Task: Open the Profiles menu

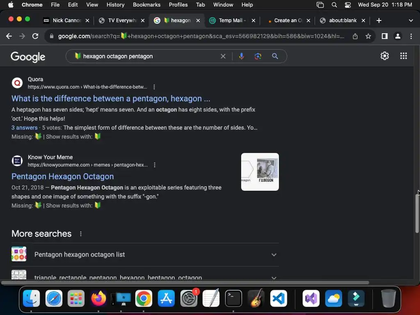Action: tap(178, 5)
